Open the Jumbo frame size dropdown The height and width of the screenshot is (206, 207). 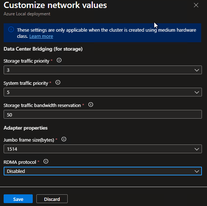coord(103,149)
